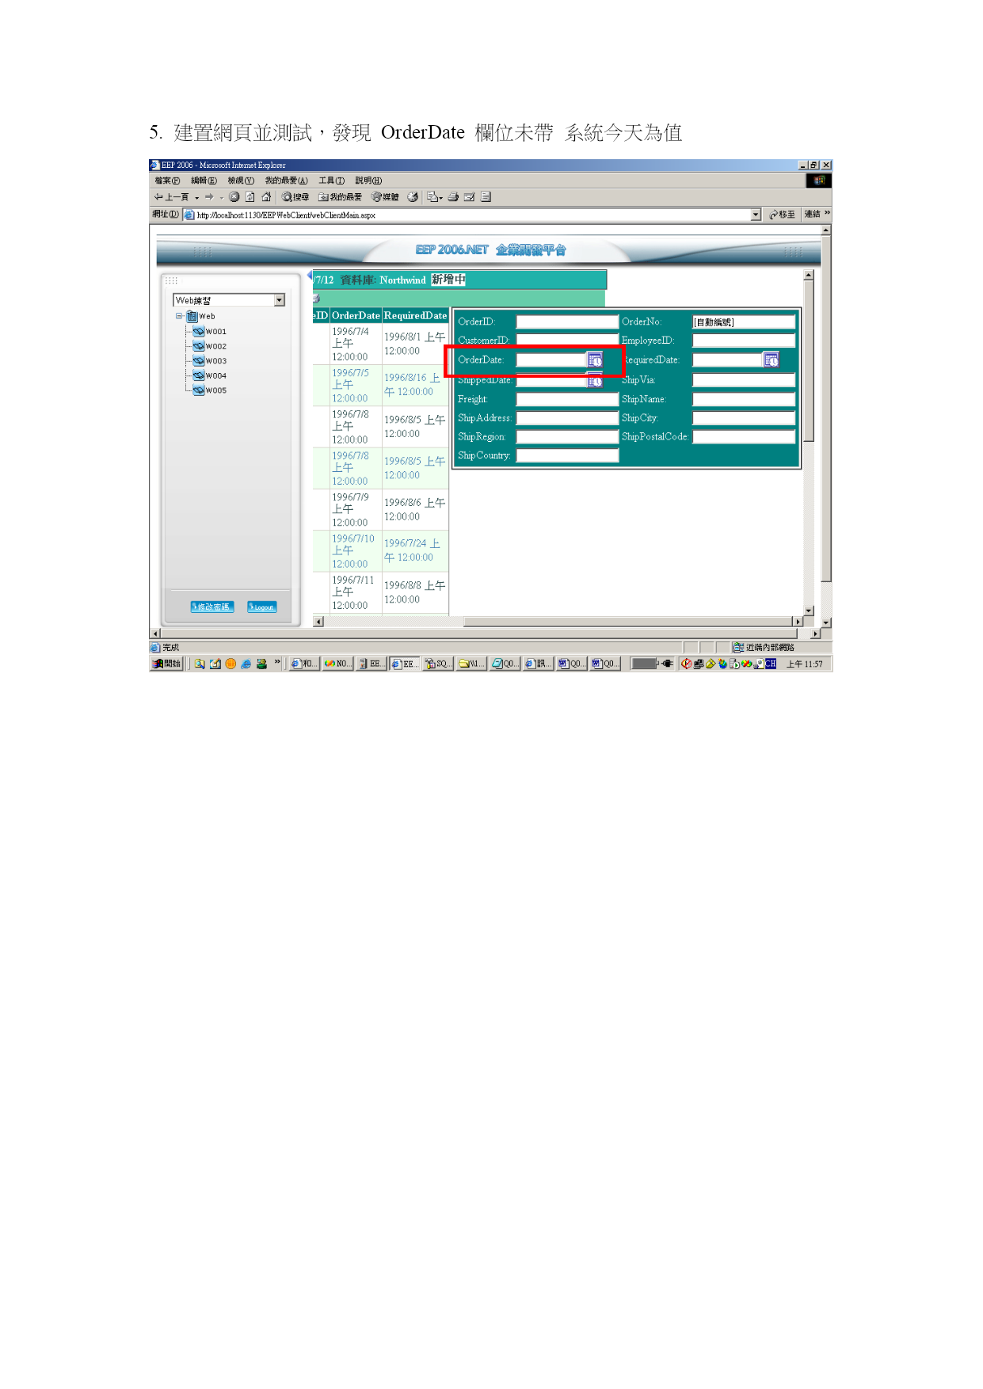Open the 媒體 media toolbar button

point(385,197)
